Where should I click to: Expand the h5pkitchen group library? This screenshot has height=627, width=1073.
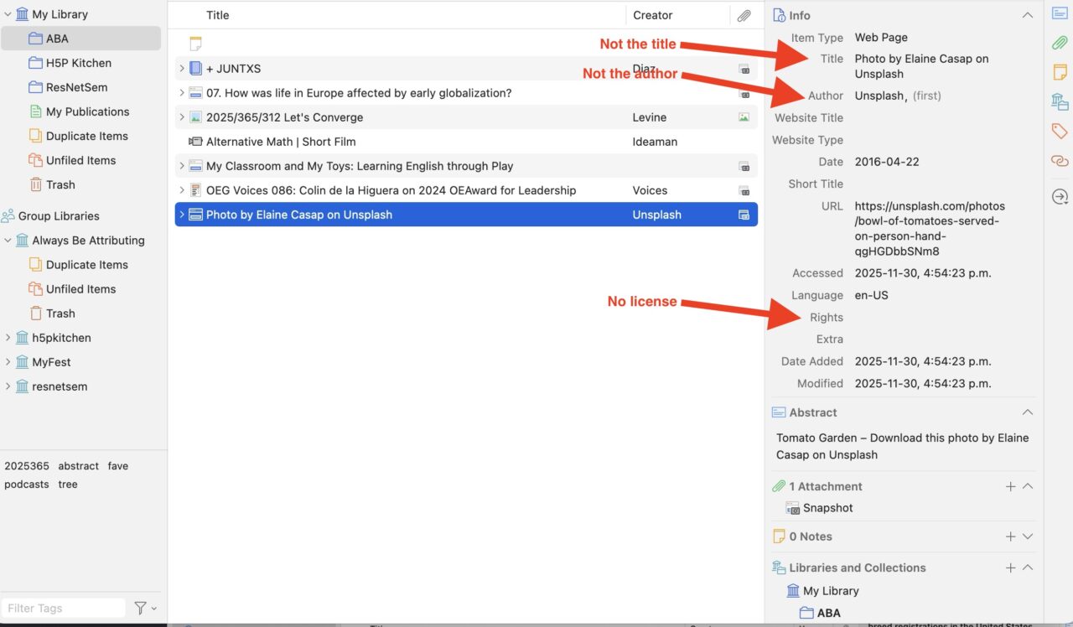(x=8, y=338)
